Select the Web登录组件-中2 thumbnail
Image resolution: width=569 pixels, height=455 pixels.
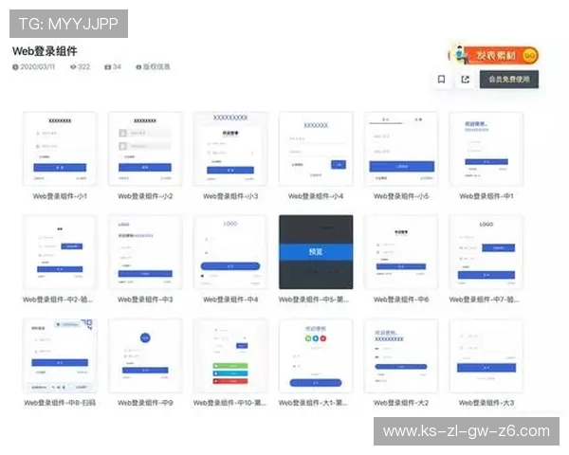60,252
